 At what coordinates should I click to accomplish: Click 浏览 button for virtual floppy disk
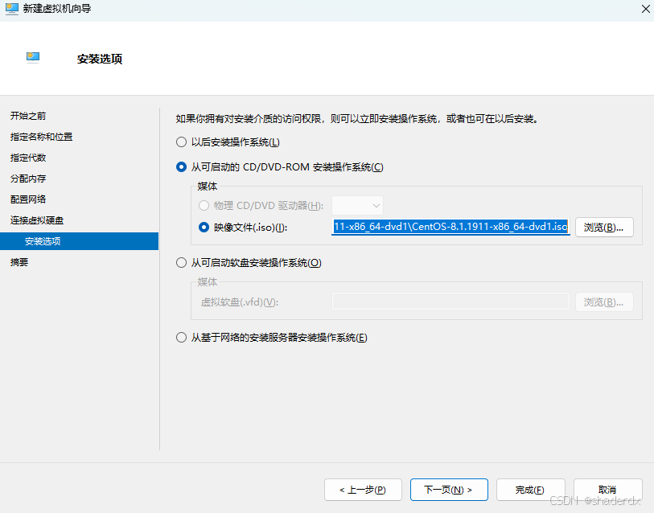pos(604,302)
